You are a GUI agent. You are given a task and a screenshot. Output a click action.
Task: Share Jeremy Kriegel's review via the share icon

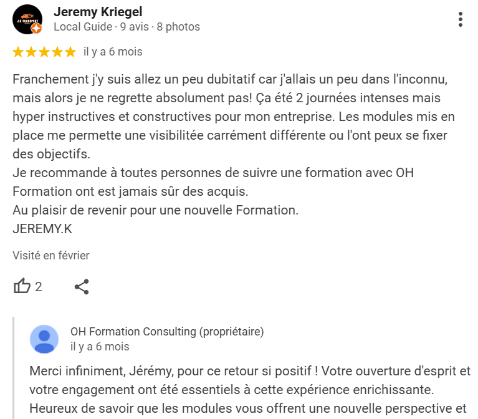point(82,287)
